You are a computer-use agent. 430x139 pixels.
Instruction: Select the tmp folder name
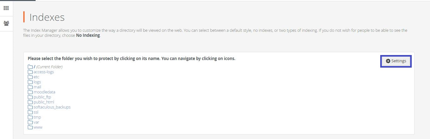37,117
